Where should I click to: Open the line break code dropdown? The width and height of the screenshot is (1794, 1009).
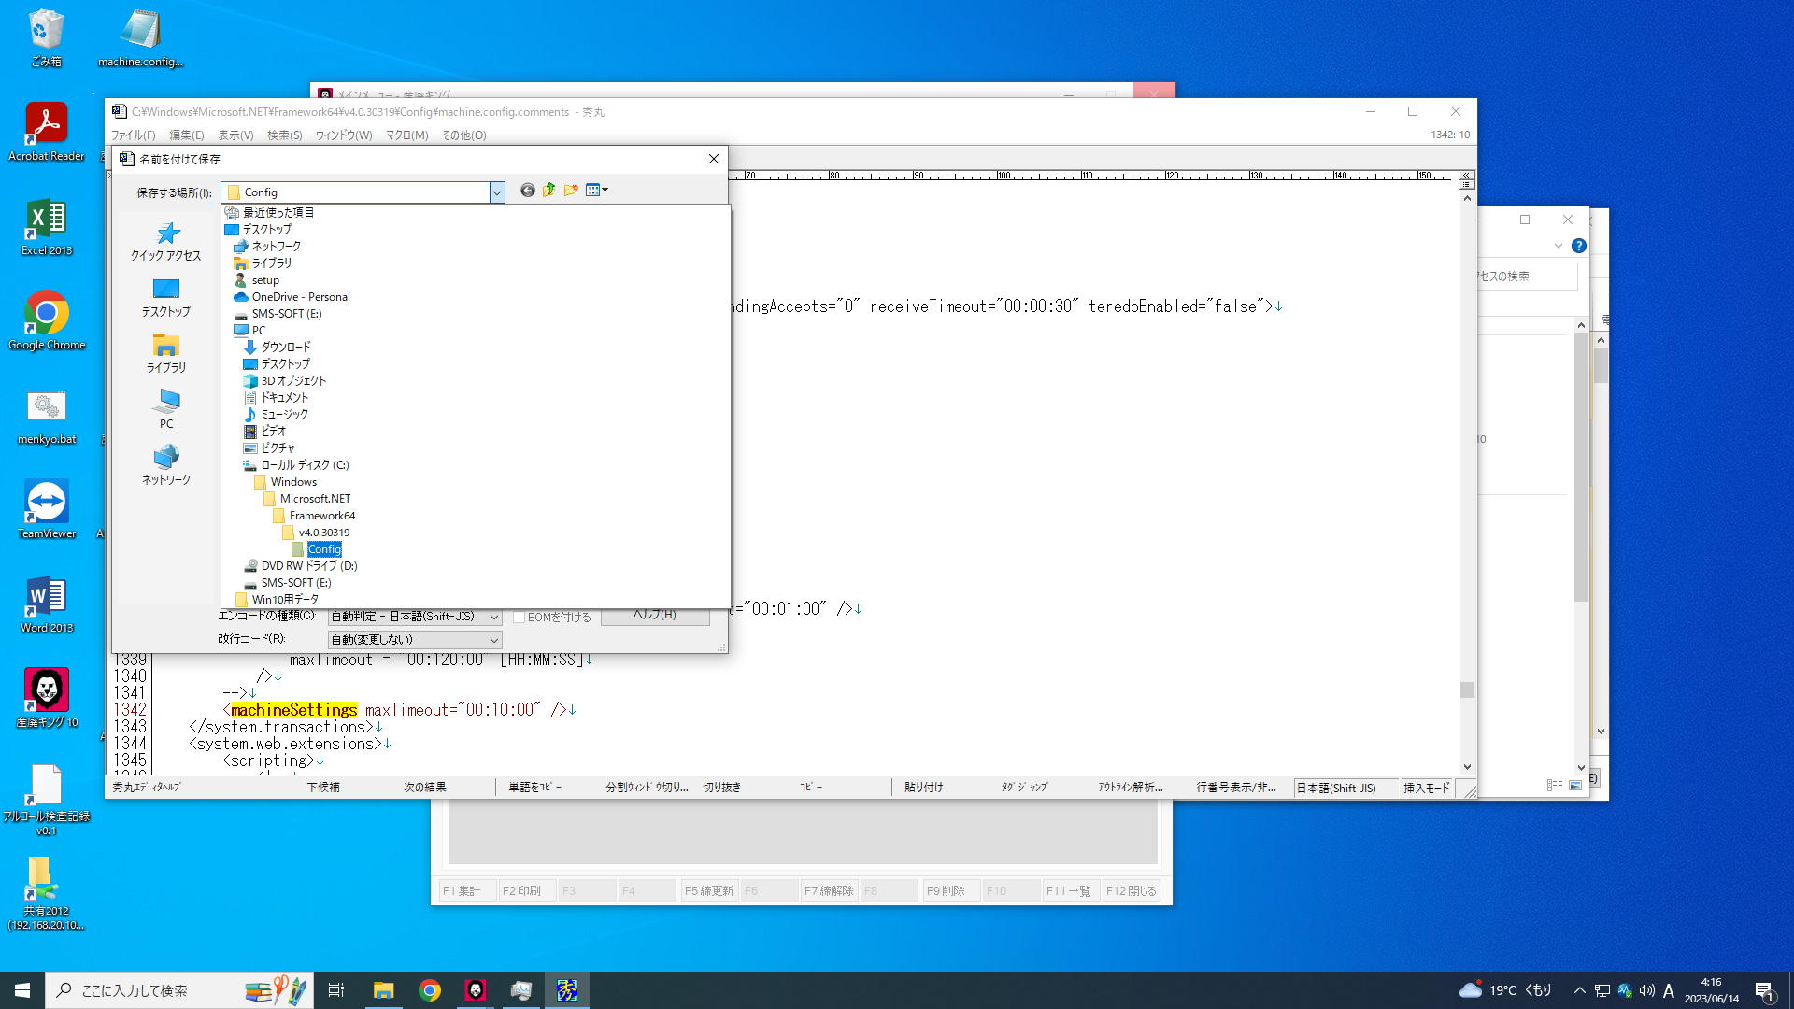494,640
